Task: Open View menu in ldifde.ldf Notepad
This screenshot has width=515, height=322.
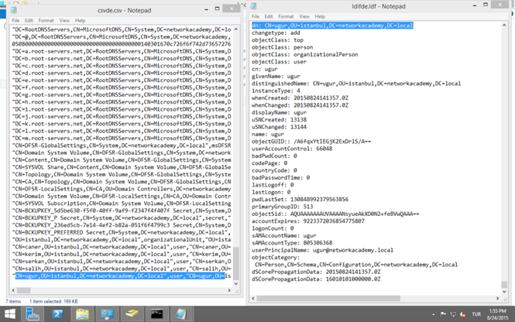Action: 304,16
